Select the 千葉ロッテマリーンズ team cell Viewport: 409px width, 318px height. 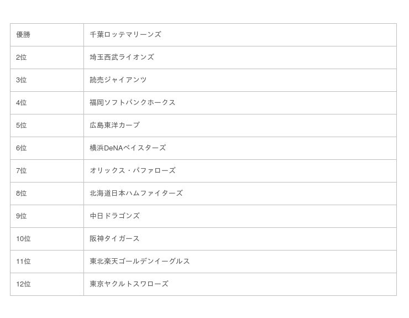coord(125,35)
